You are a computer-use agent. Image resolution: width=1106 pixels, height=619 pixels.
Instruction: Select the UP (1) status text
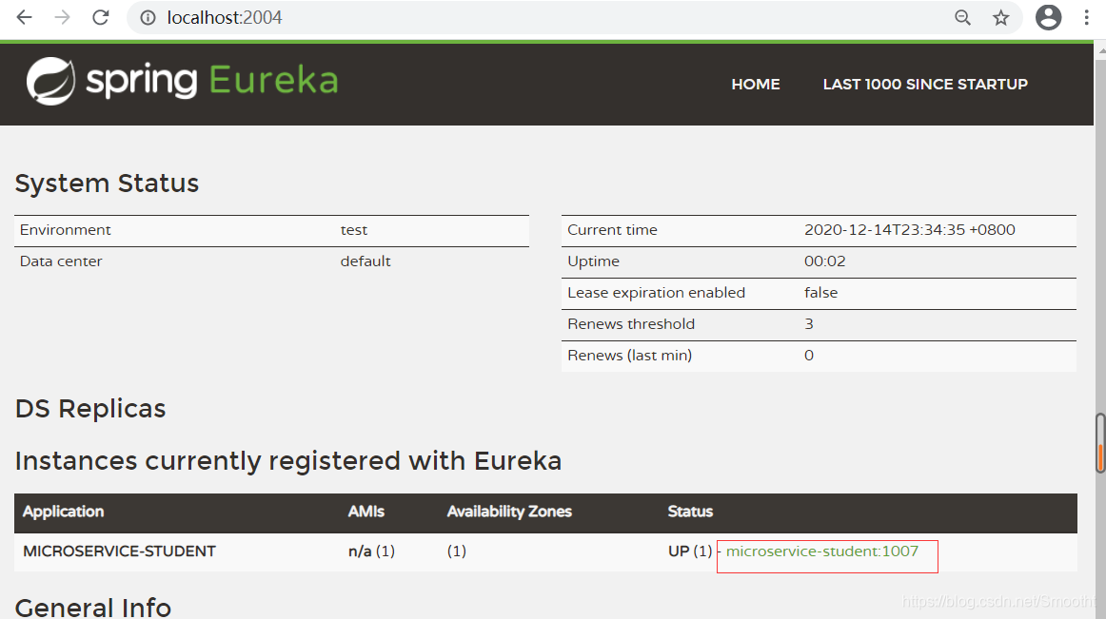(690, 551)
